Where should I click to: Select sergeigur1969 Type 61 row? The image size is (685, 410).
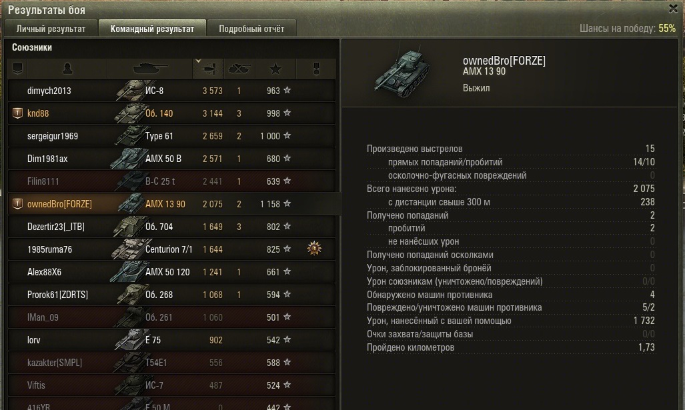[x=171, y=136]
